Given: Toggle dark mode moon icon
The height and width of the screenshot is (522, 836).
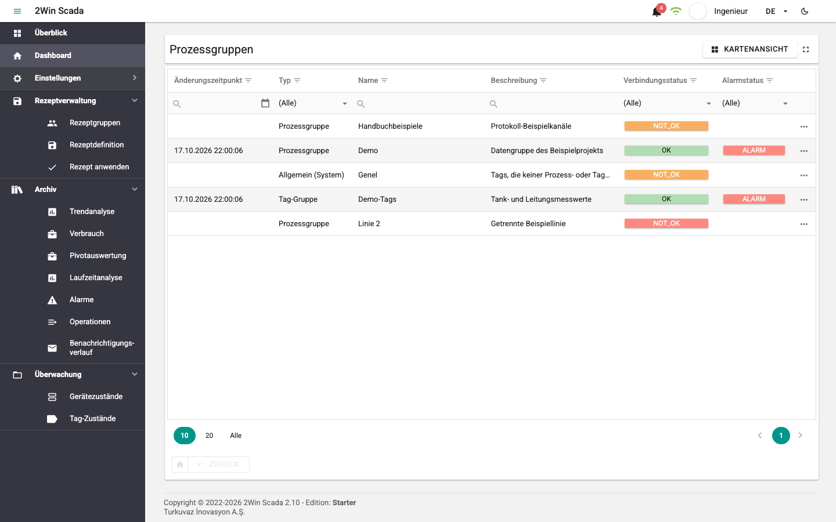Looking at the screenshot, I should tap(805, 11).
